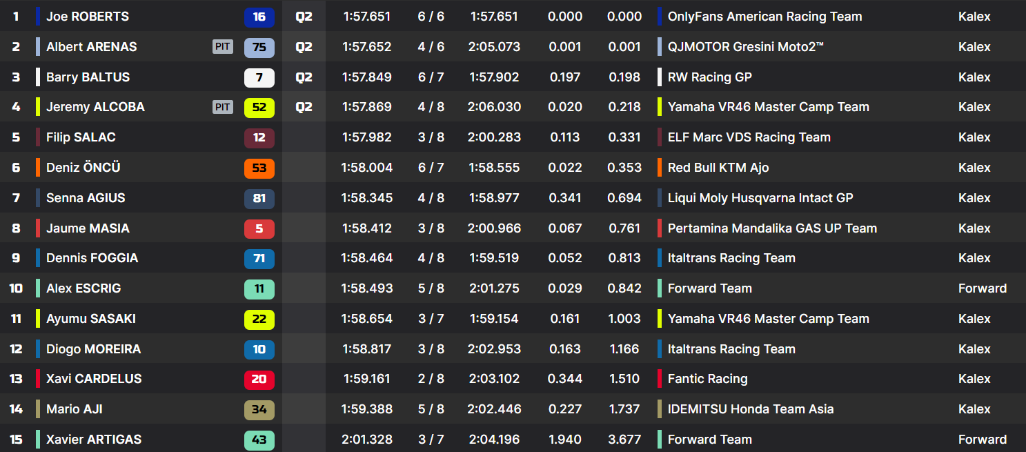Click the IDEMITSU Honda Team Asia name
Image resolution: width=1026 pixels, height=452 pixels.
click(751, 409)
